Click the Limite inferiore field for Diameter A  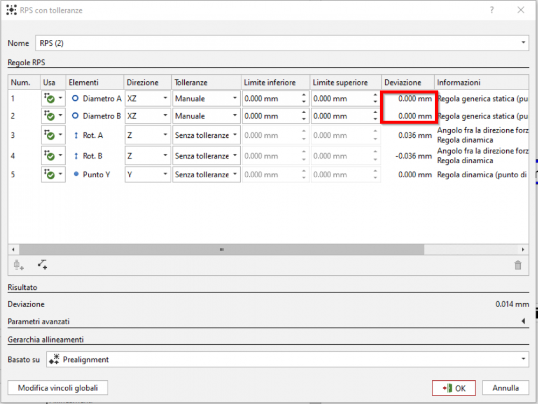(270, 99)
